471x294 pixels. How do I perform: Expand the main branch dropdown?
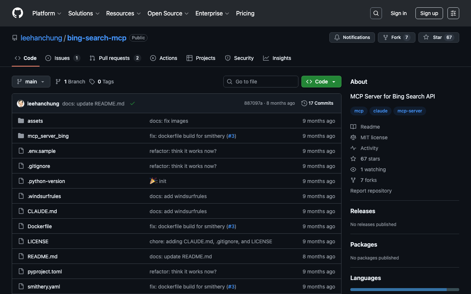[31, 82]
